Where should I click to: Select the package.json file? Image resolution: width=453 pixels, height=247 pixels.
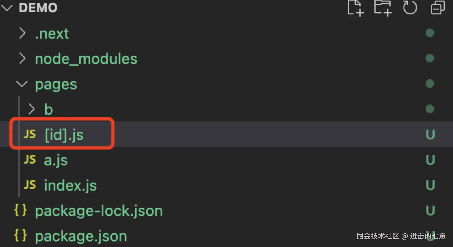point(81,236)
